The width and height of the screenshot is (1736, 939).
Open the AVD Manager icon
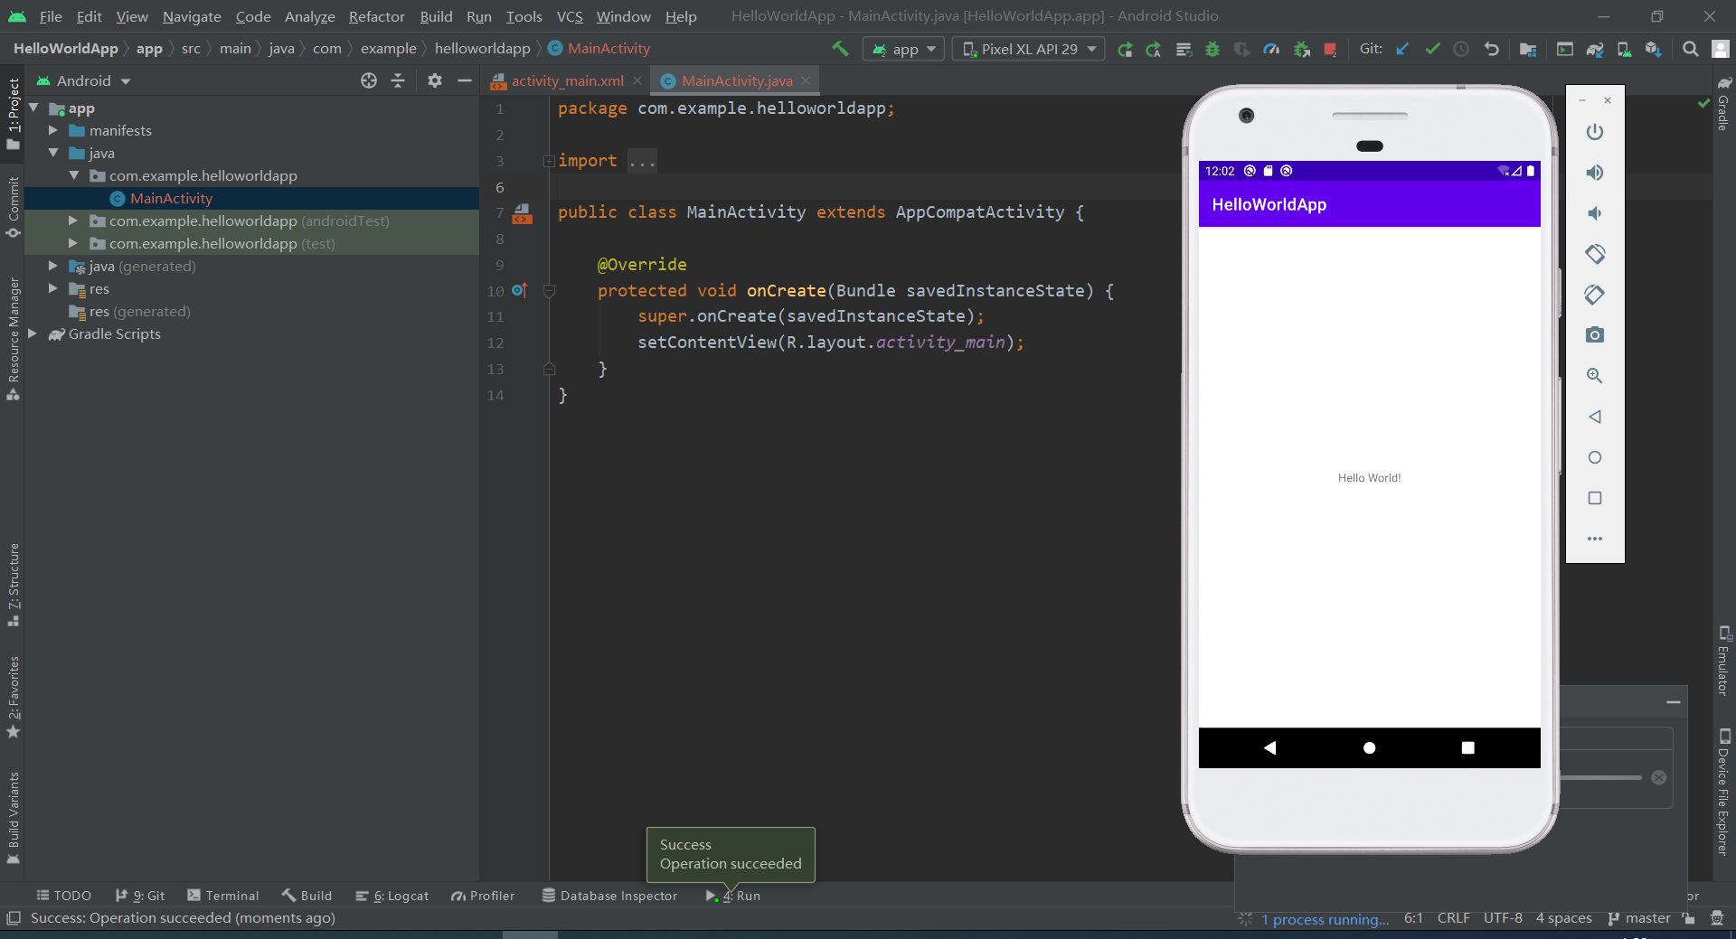coord(1624,50)
